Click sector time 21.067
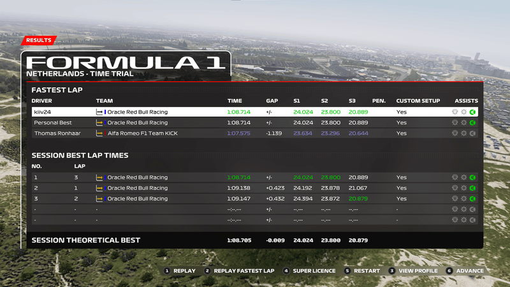 pyautogui.click(x=358, y=188)
